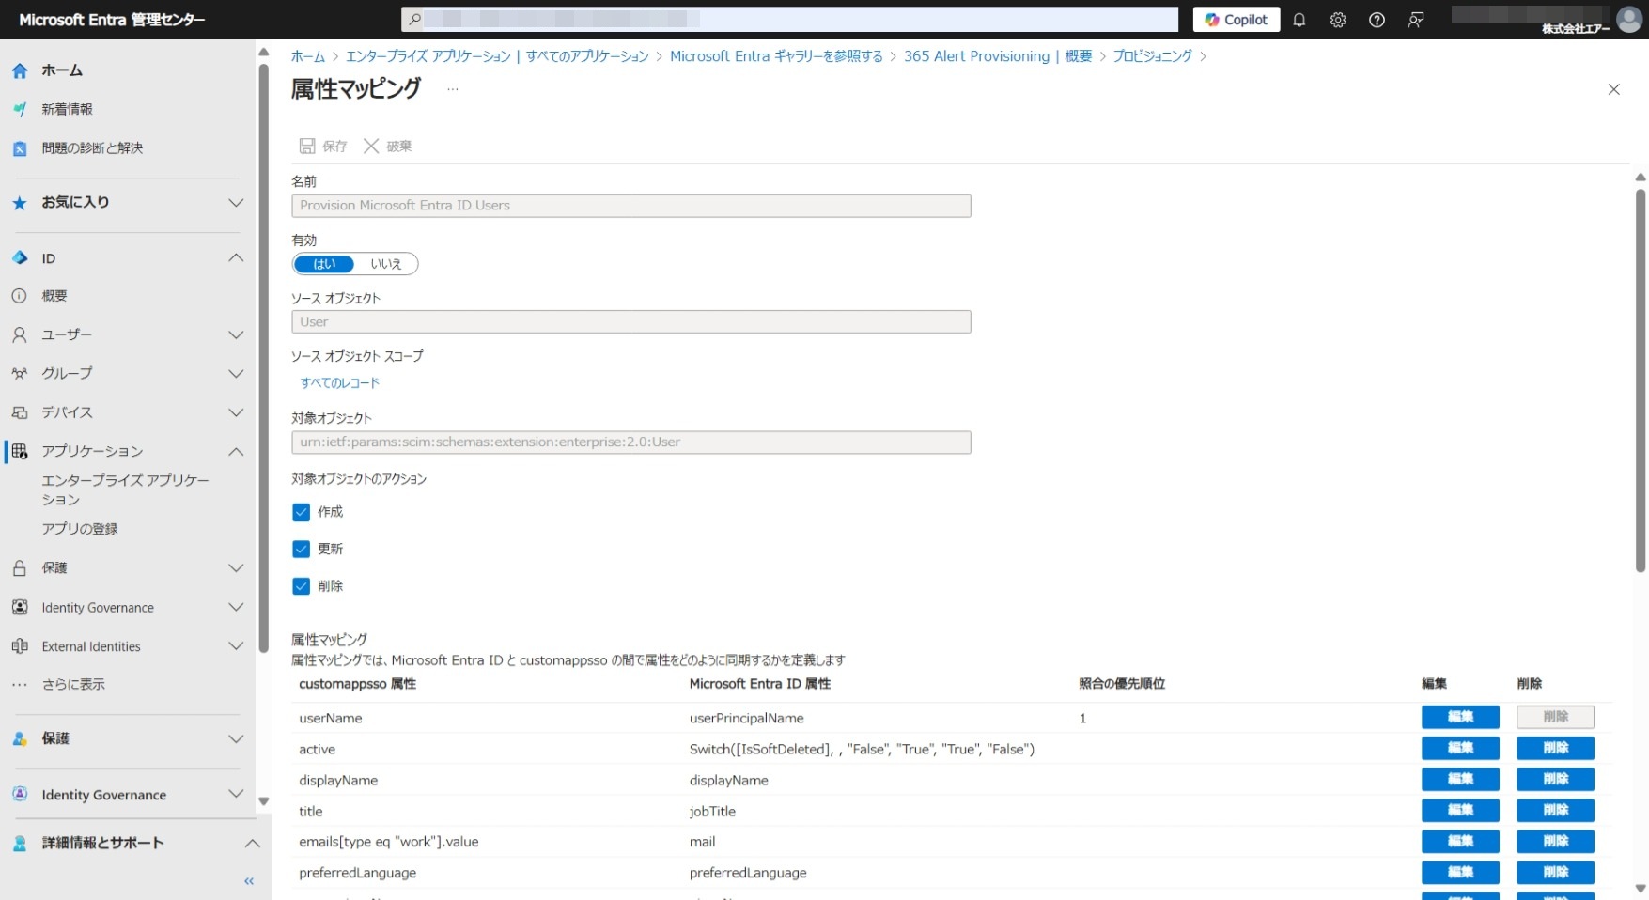Viewport: 1649px width, 900px height.
Task: Set the 有効 toggle to いいえ
Action: [x=385, y=264]
